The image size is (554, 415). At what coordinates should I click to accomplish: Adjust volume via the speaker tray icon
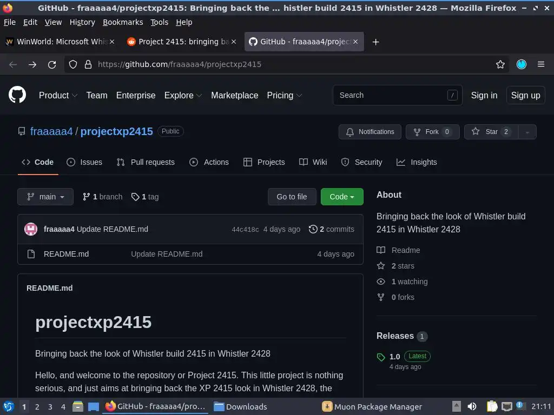click(472, 406)
